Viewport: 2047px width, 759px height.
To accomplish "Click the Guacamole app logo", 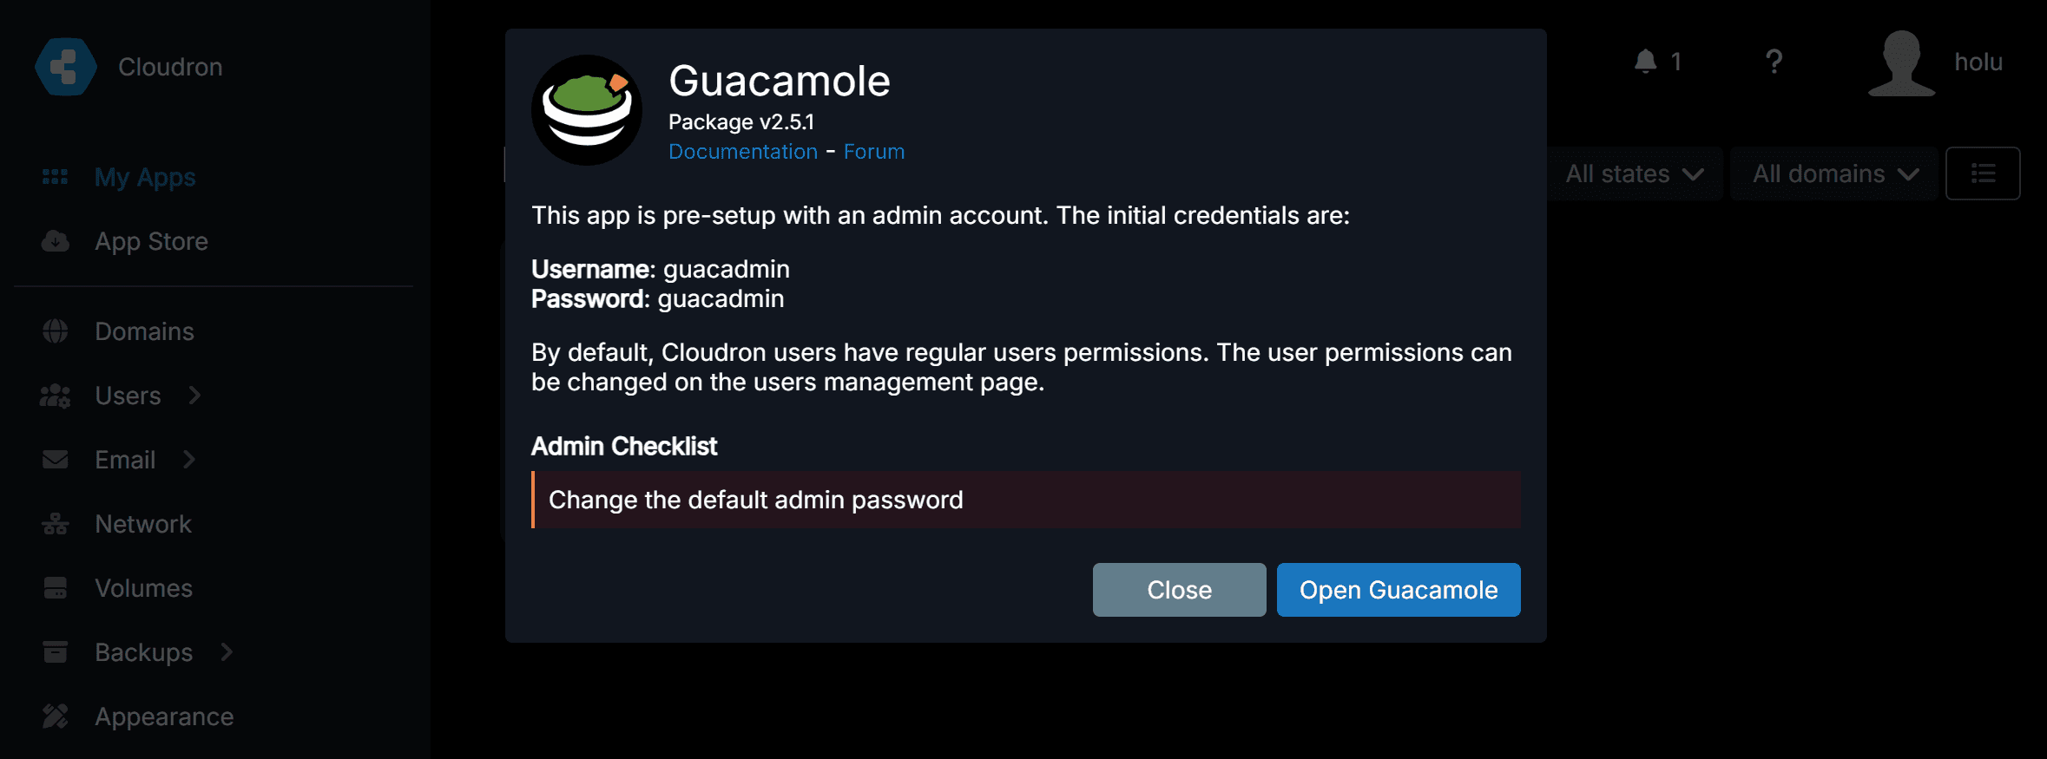I will click(x=587, y=110).
